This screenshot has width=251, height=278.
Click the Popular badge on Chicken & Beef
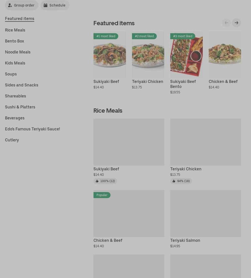102,195
